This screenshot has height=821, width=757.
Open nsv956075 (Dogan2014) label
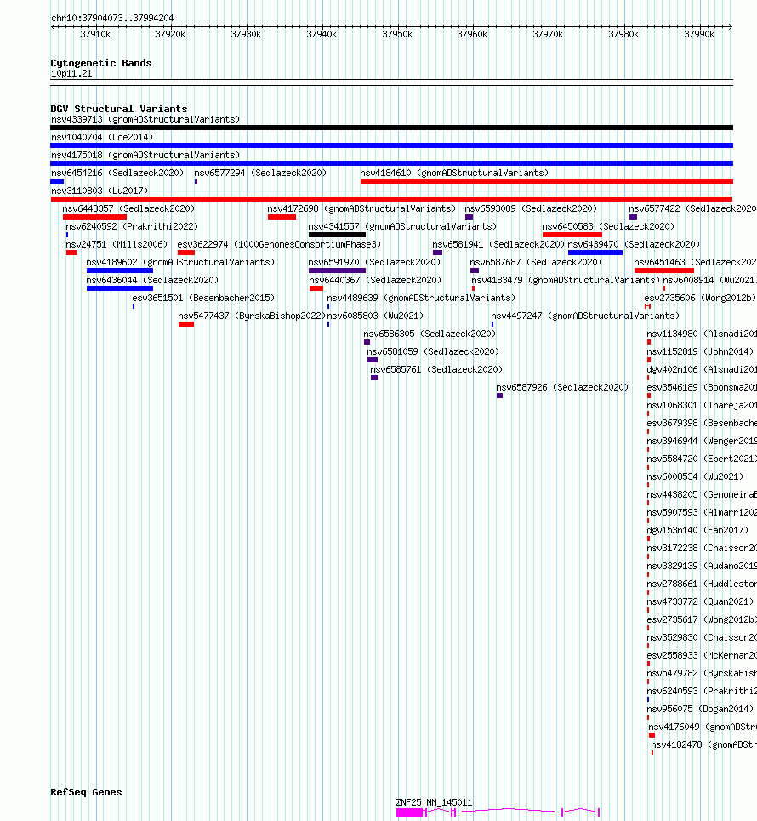point(700,709)
